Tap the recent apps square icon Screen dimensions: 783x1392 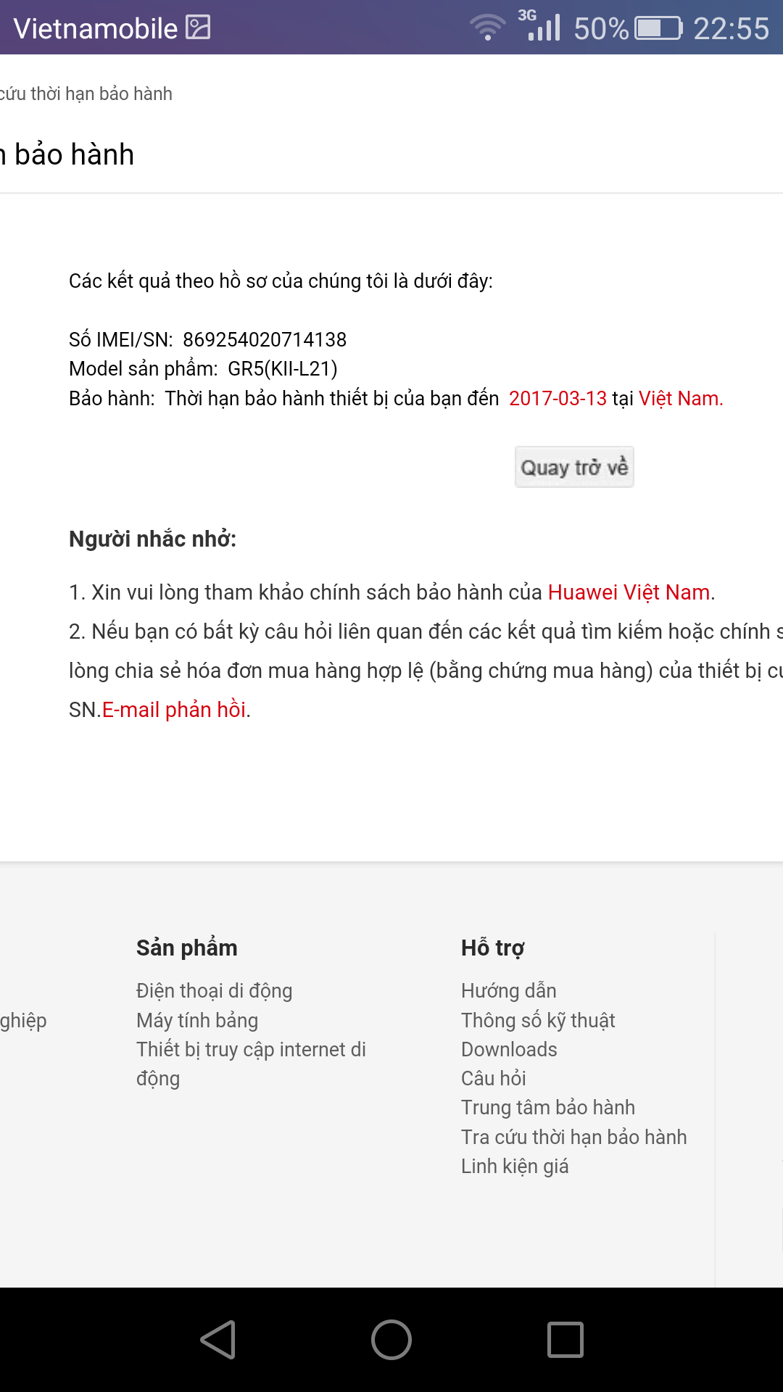coord(565,1339)
